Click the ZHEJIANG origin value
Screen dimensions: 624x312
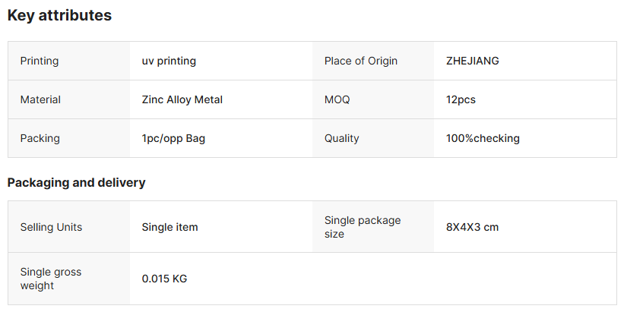[473, 61]
